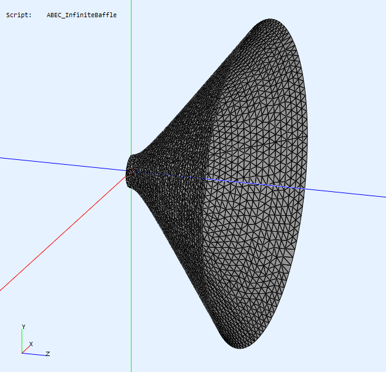Image resolution: width=386 pixels, height=372 pixels.
Task: Click the Y label on axis gizmo
Action: (23, 326)
